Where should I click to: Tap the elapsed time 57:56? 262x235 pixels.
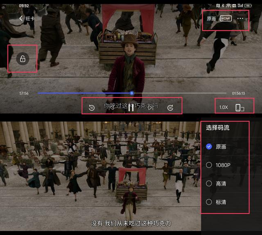(x=24, y=93)
